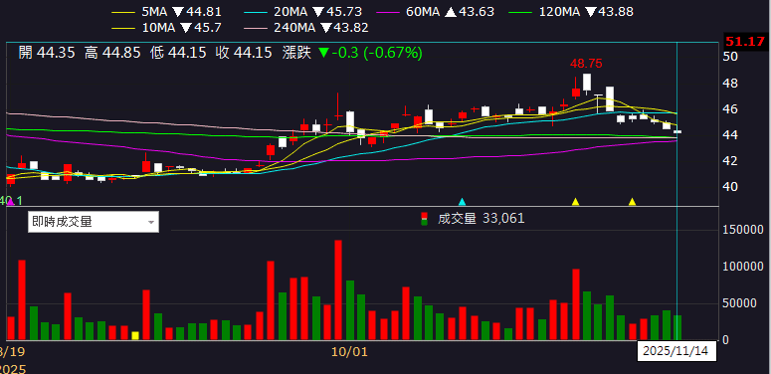Screen dimensions: 771x374
Task: Click the red-green 成交量 legend icon
Action: pyautogui.click(x=425, y=219)
